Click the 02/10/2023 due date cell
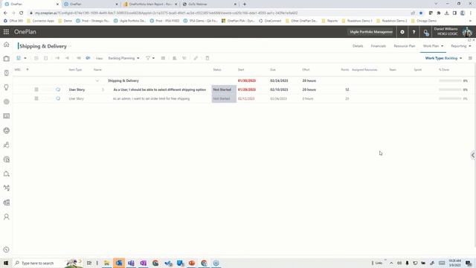 point(279,89)
